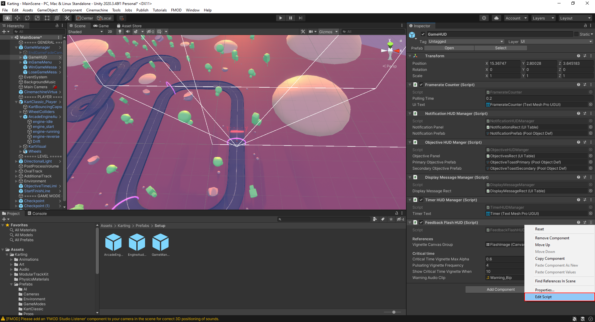Viewport: 595px width, 322px height.
Task: Click the prefab Open button
Action: click(x=449, y=48)
